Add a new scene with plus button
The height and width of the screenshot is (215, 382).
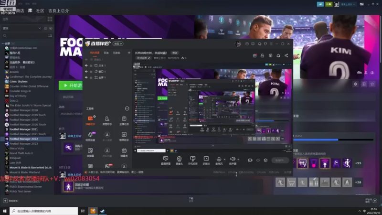click(x=129, y=53)
